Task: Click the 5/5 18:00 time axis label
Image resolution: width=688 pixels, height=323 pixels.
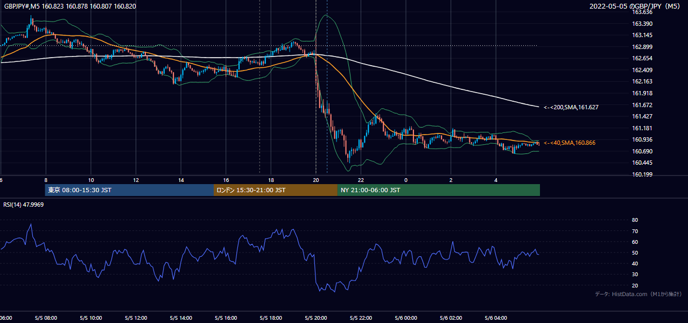Action: pyautogui.click(x=271, y=318)
